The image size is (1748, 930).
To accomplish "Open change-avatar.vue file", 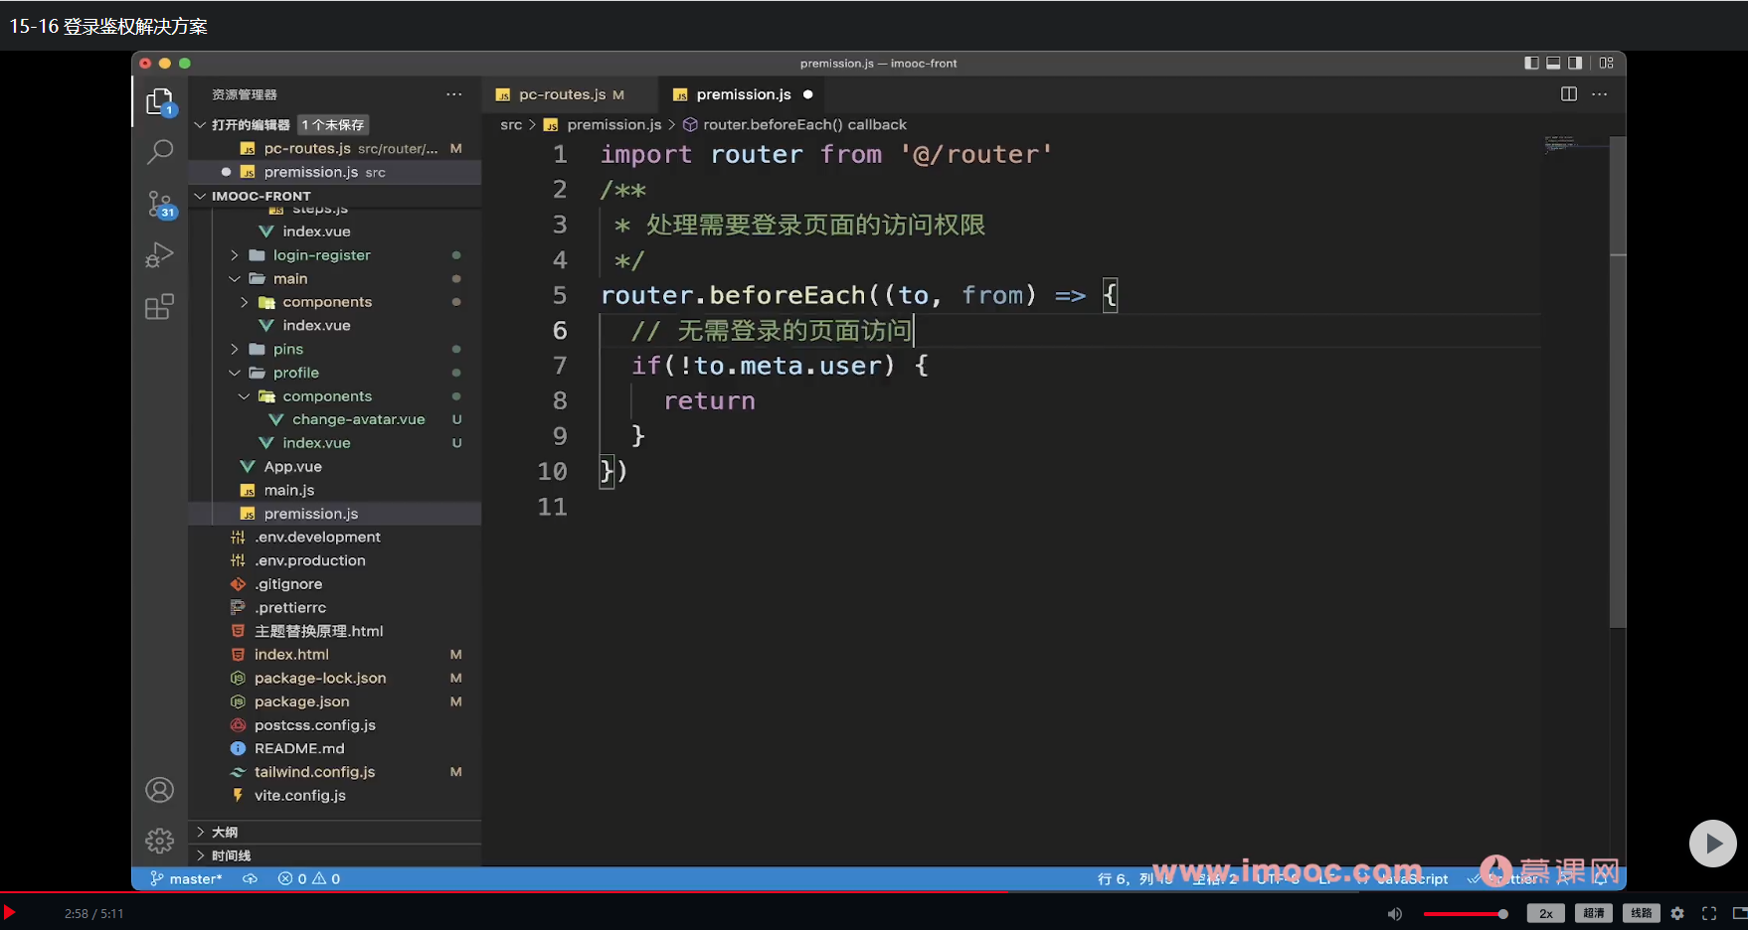I will (358, 419).
